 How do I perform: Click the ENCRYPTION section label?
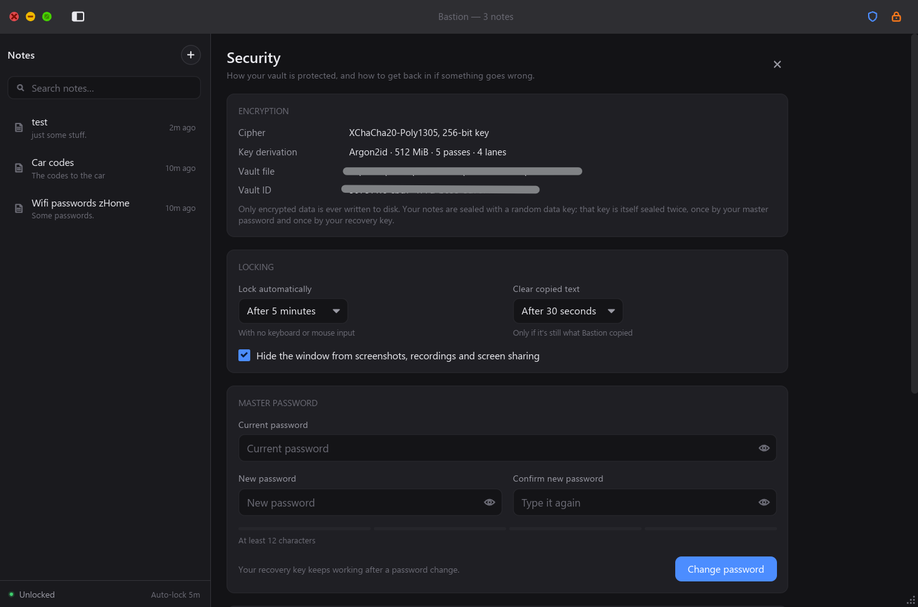[263, 111]
